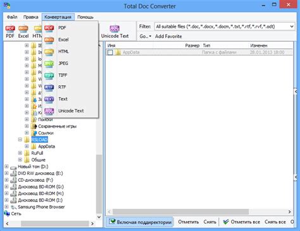Select the Сеть network node
Viewport: 300px width, 231px height.
point(16,214)
